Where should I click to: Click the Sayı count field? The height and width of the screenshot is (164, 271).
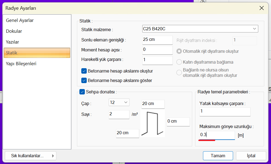[119, 114]
